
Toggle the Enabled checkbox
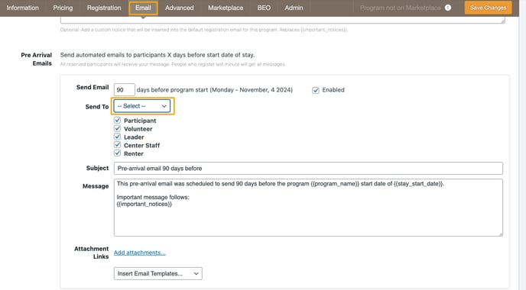[x=315, y=90]
